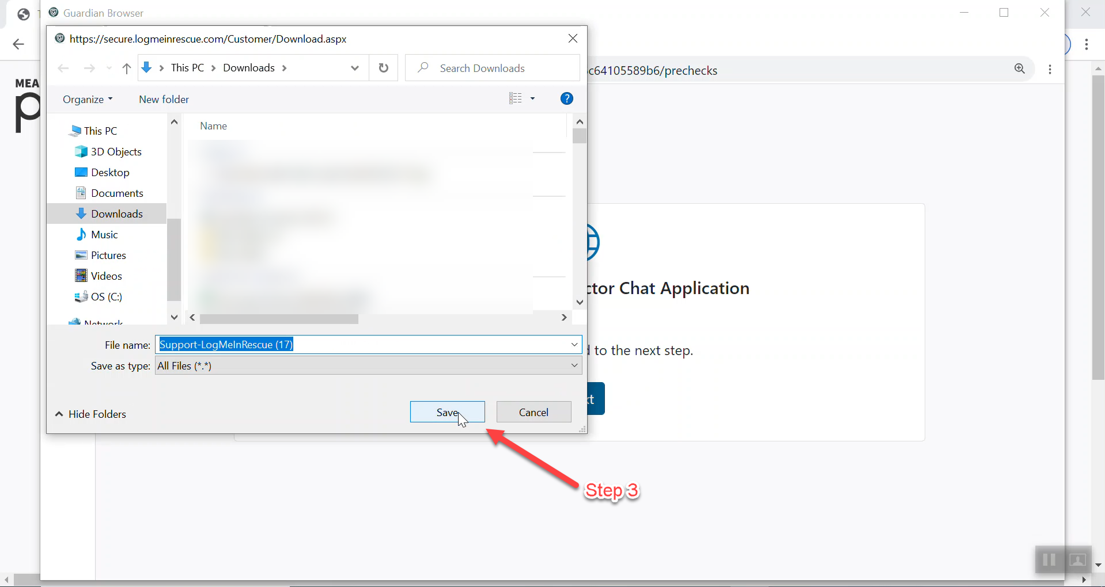Click the Name column header
The width and height of the screenshot is (1105, 587).
pyautogui.click(x=213, y=125)
